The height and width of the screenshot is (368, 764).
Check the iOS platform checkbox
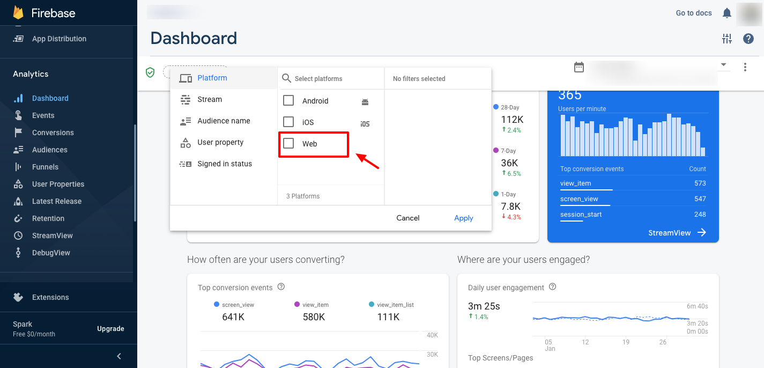pos(288,122)
